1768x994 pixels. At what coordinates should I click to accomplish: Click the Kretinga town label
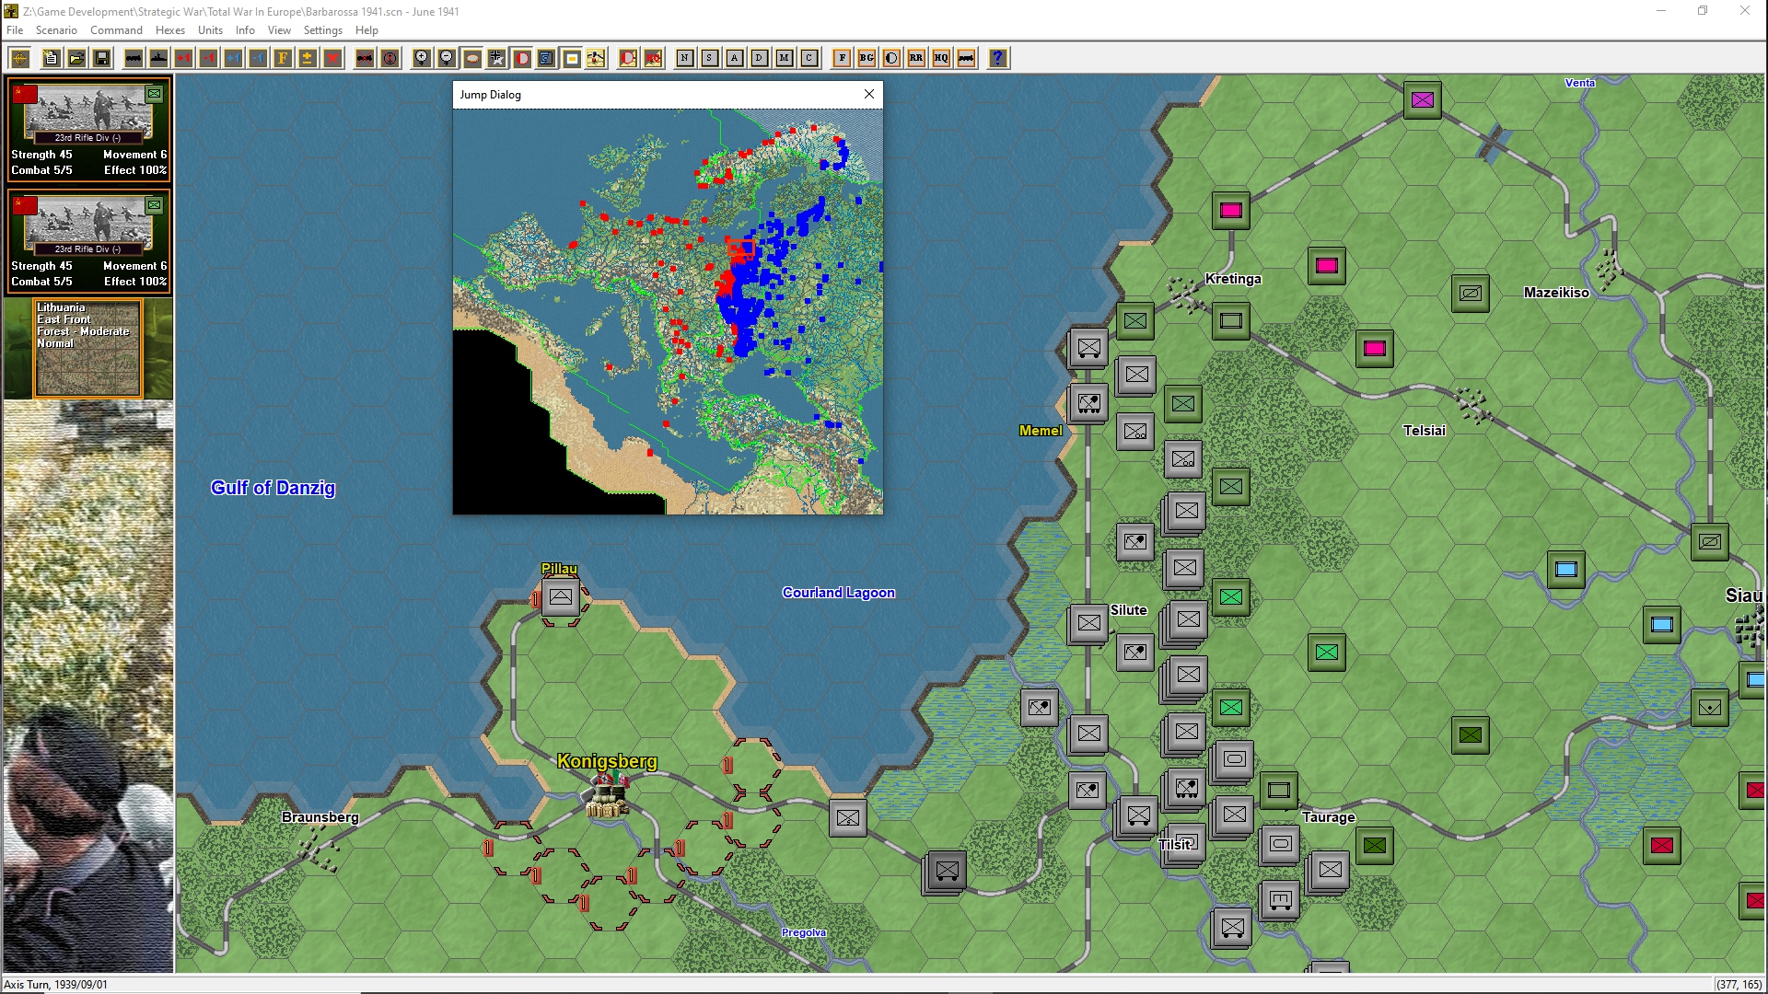(x=1233, y=279)
